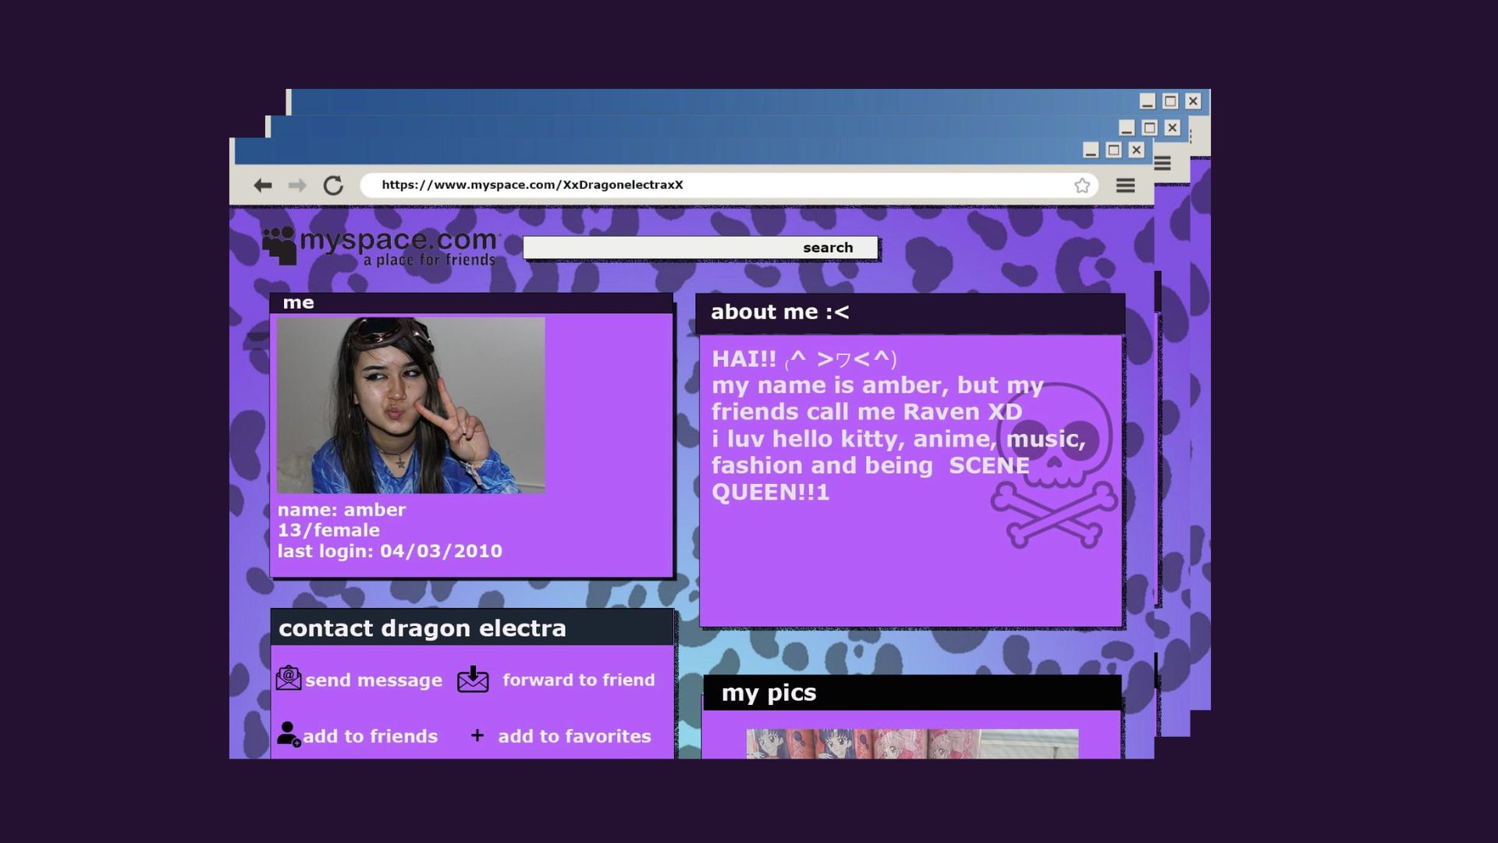Minimize the rearmost browser window
This screenshot has height=843, width=1498.
point(1147,101)
